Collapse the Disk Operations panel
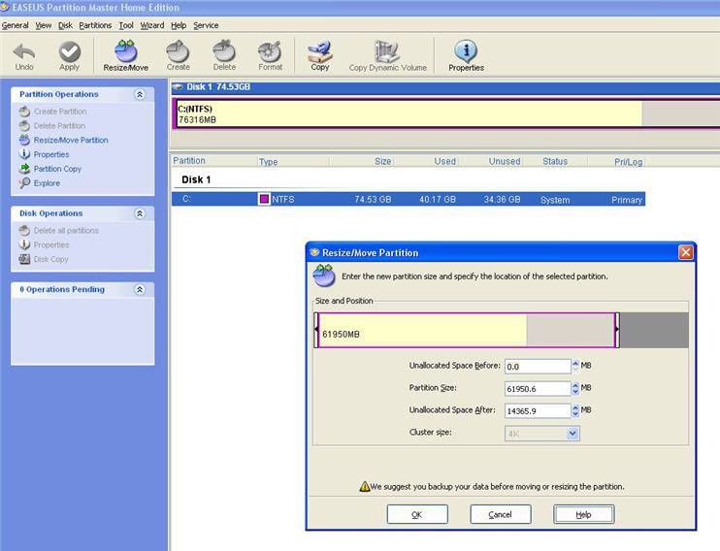Image resolution: width=720 pixels, height=551 pixels. (x=140, y=213)
